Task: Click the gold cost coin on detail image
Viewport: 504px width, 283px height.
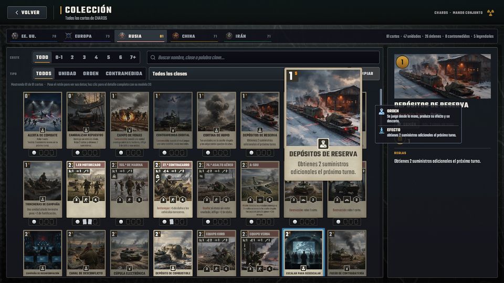Action: pos(402,62)
